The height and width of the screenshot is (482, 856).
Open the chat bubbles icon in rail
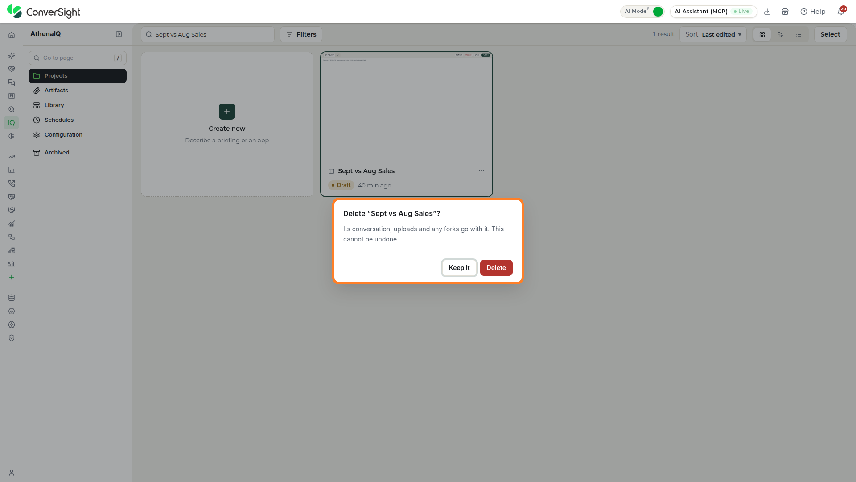click(12, 83)
